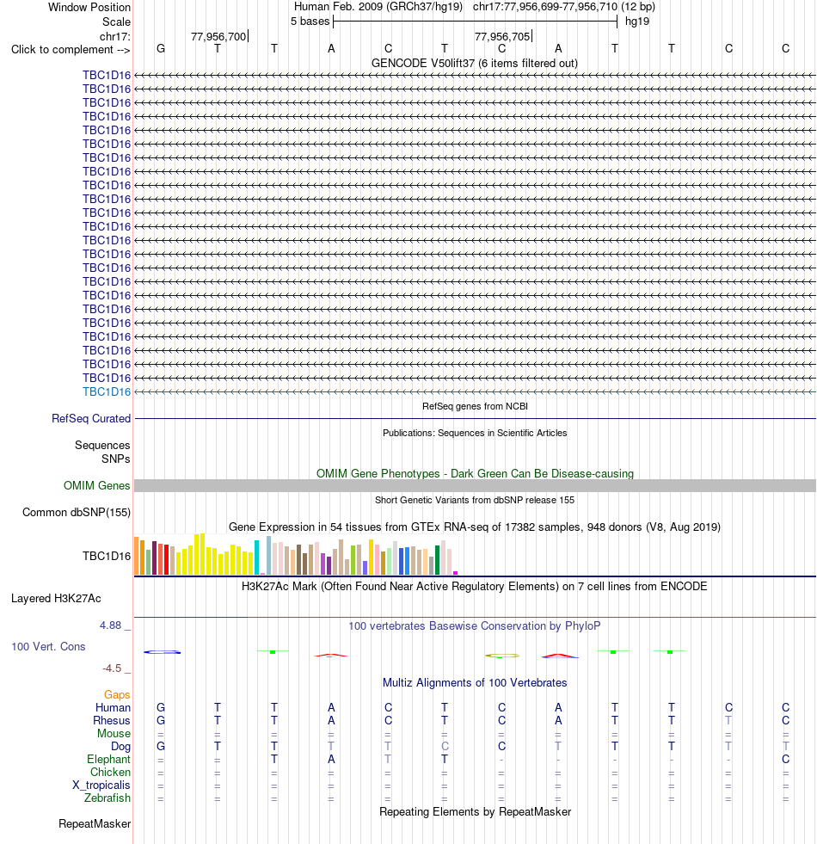Click the Elephant alignment row label
817x844 pixels.
[x=108, y=760]
